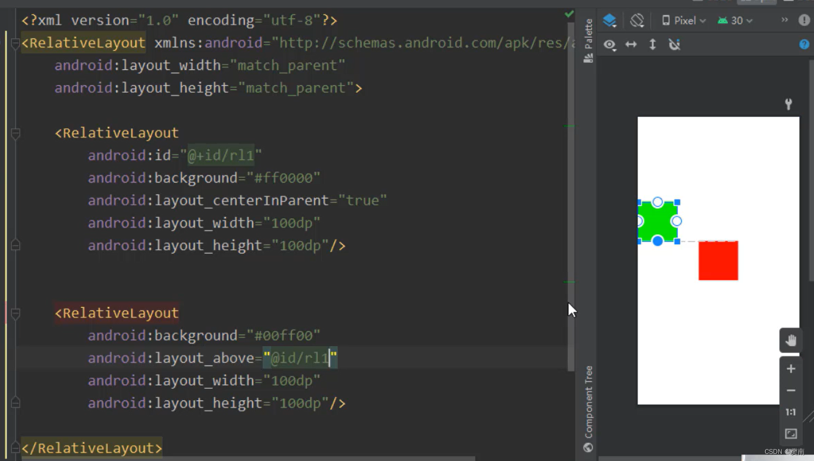
Task: Click the clear constraints icon
Action: tap(674, 45)
